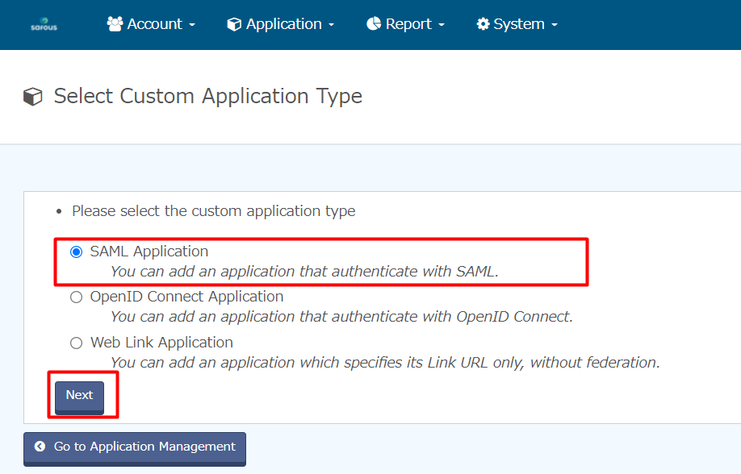Screen dimensions: 741x474
Task: Select the SAML Application radio button
Action: [77, 252]
